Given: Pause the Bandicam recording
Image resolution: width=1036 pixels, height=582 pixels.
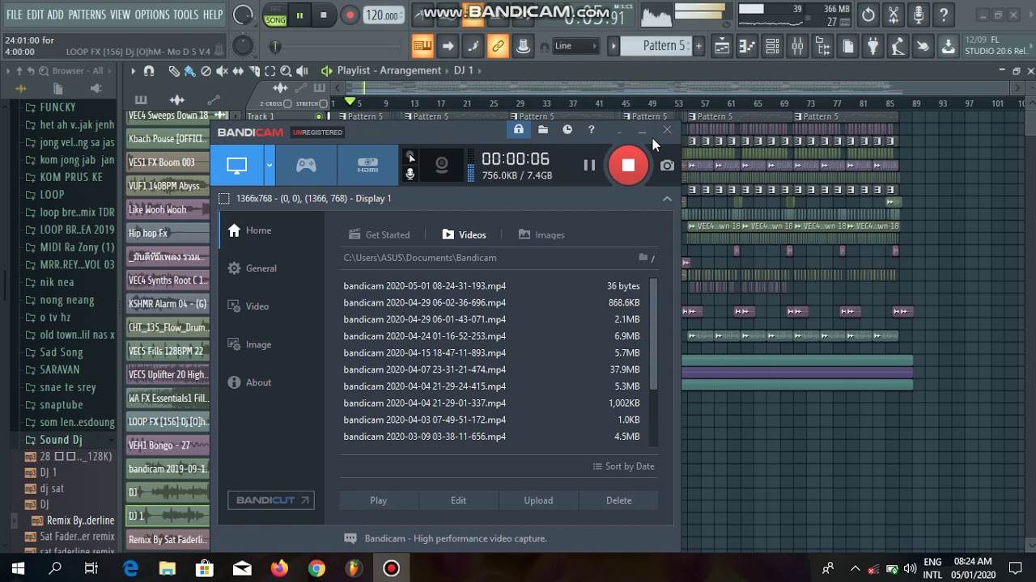Looking at the screenshot, I should click(x=589, y=165).
